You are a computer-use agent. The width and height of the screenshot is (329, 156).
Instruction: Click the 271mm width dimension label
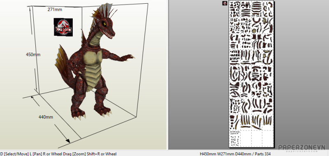coord(55,9)
